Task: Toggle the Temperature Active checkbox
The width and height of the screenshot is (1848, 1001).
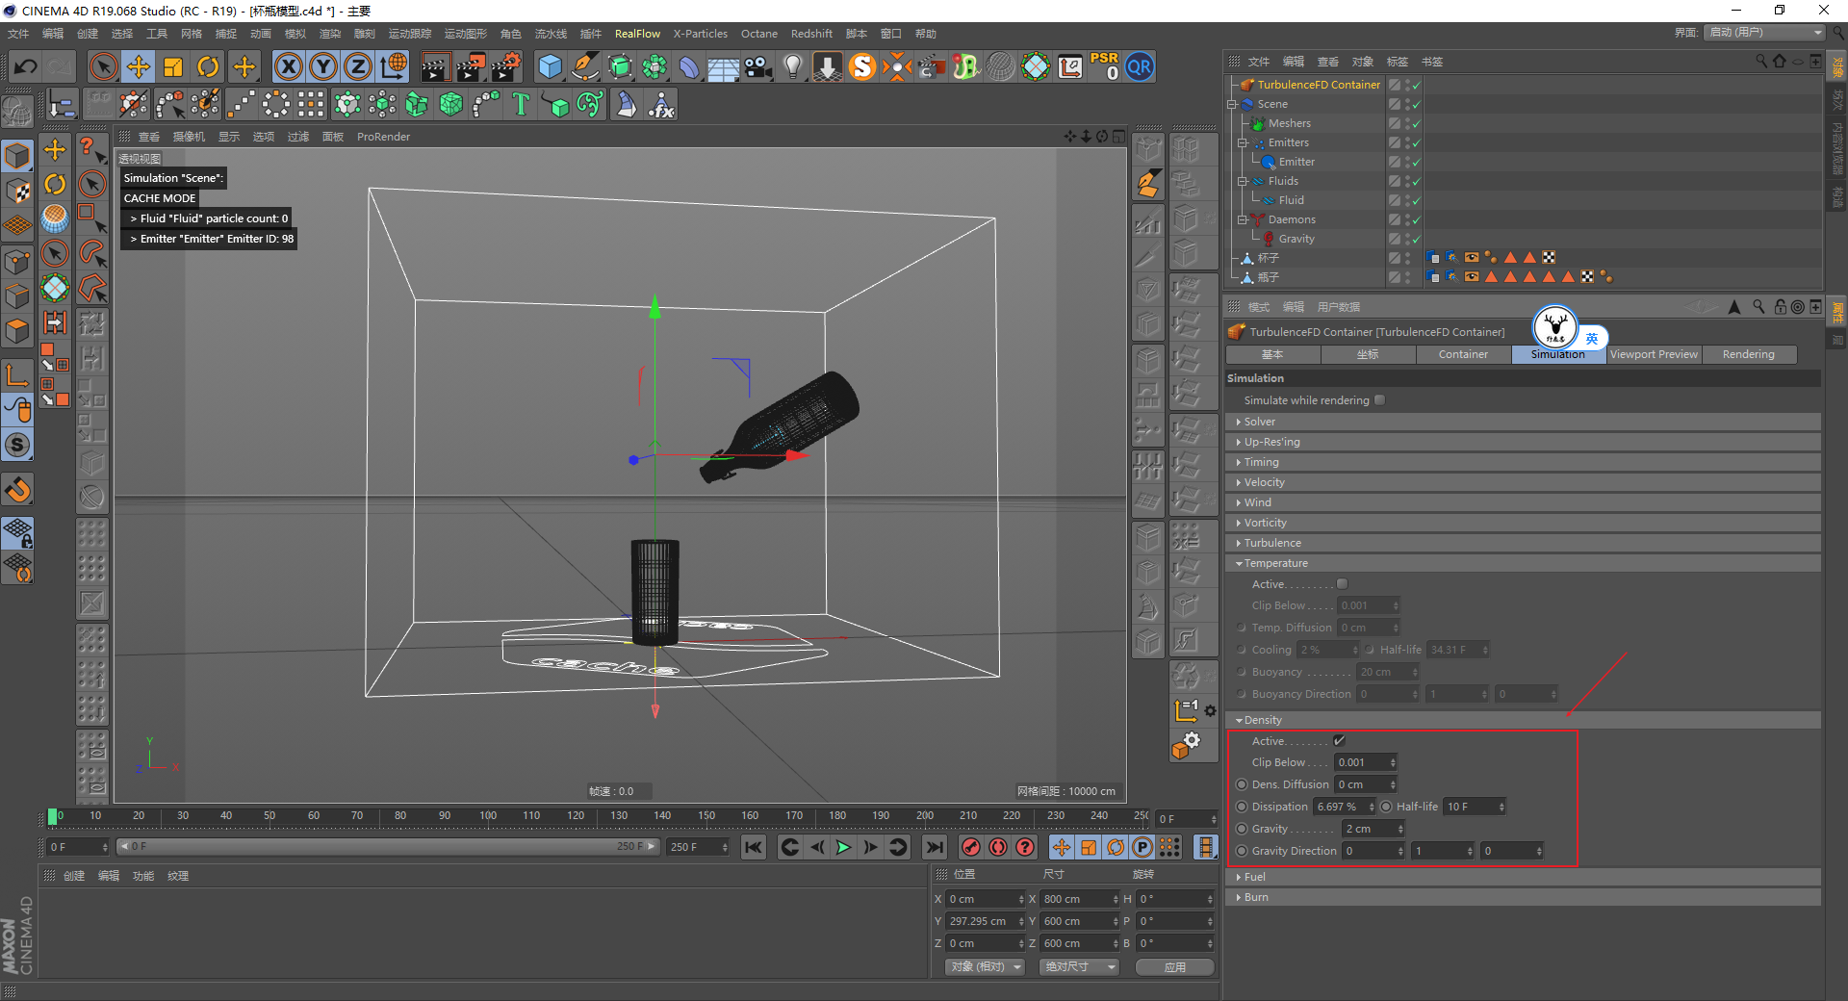Action: (1343, 584)
